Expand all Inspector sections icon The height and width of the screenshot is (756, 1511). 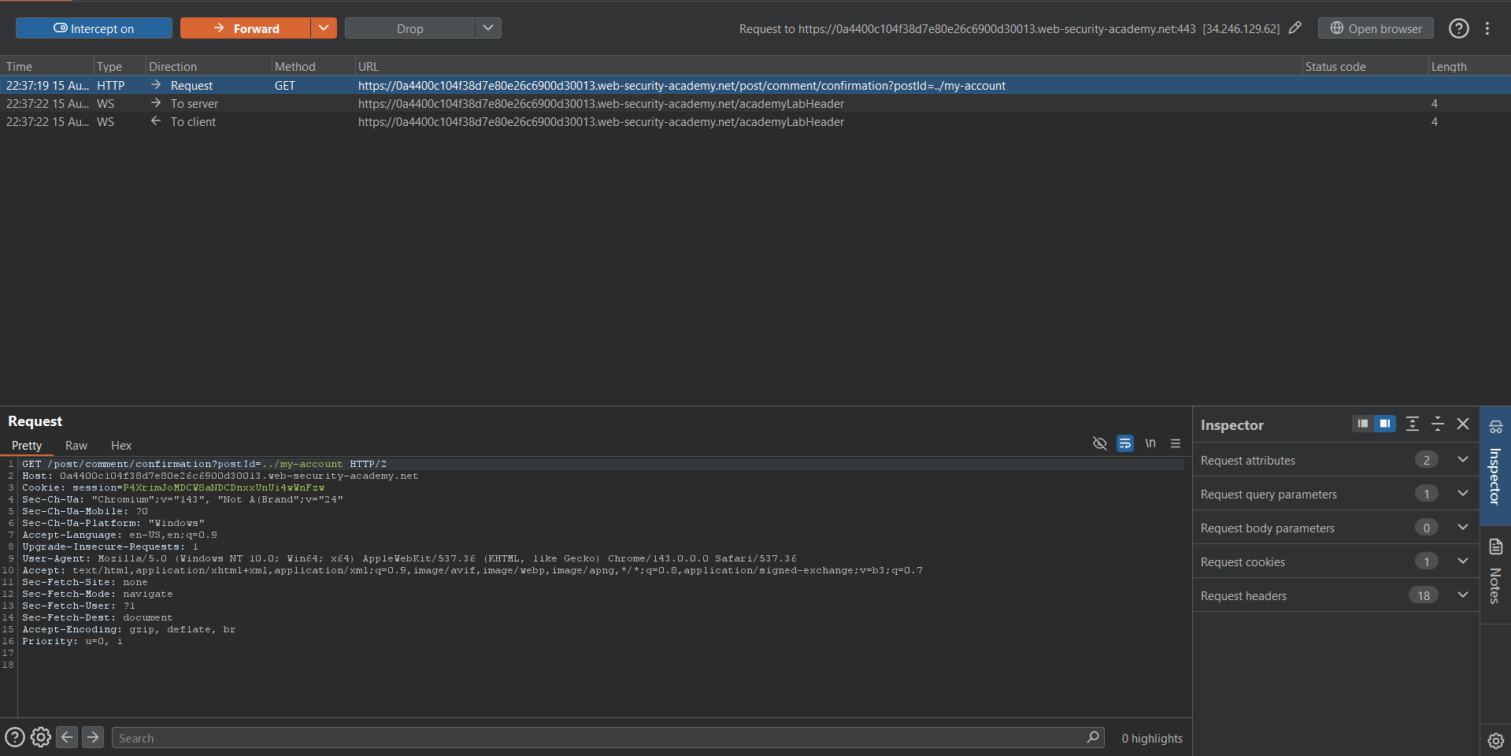1413,424
